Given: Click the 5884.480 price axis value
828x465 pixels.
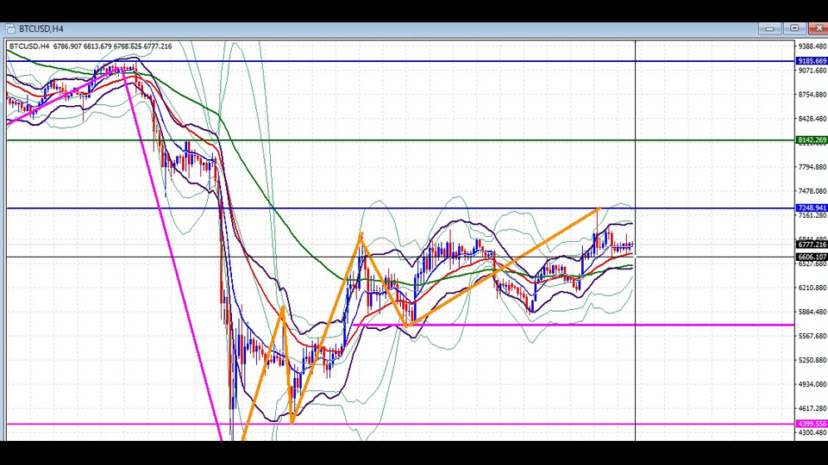Looking at the screenshot, I should (812, 312).
